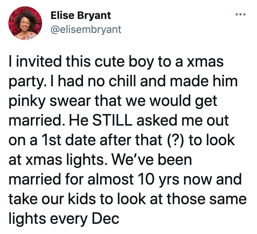Open the three-dot more options menu
This screenshot has width=257, height=234.
coord(241,15)
